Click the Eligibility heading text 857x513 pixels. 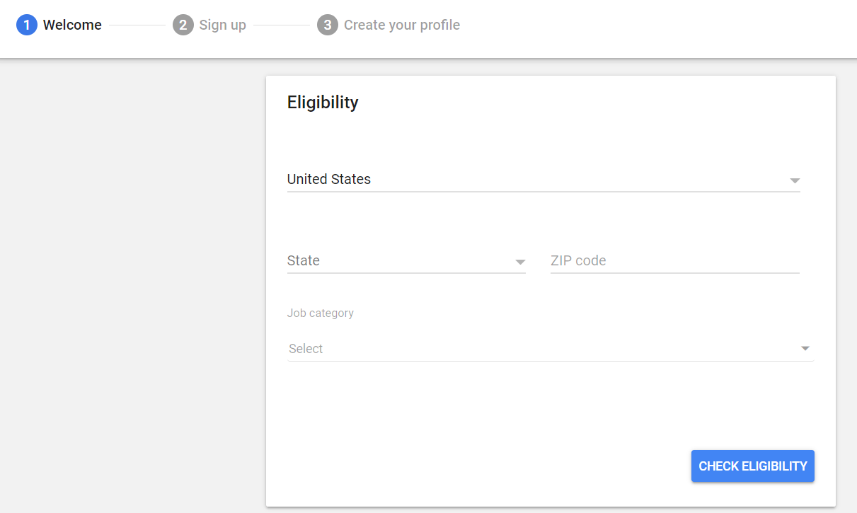(323, 103)
